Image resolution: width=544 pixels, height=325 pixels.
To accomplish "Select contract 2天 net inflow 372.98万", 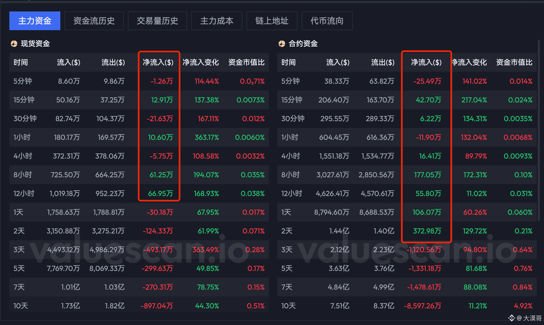I will point(427,231).
